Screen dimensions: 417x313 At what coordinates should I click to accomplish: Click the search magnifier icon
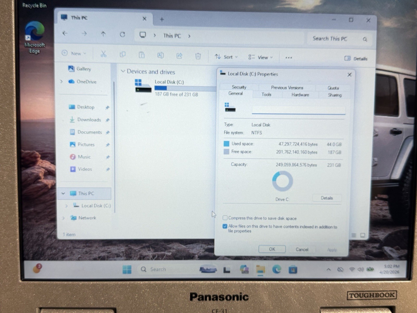365,39
